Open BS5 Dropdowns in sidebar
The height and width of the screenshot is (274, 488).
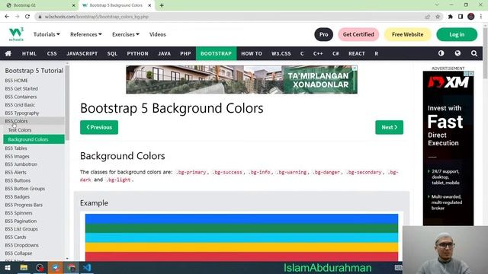point(22,245)
